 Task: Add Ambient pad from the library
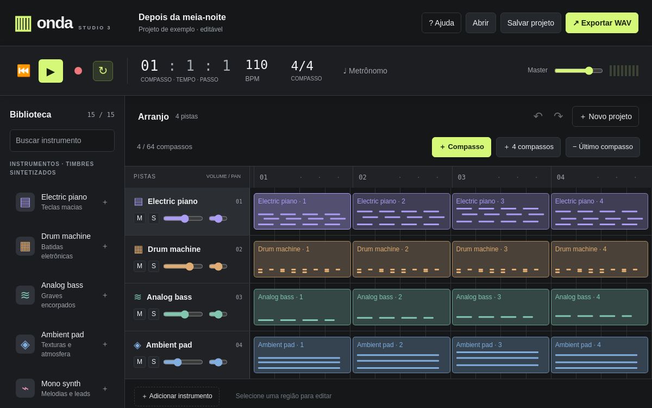click(x=105, y=344)
